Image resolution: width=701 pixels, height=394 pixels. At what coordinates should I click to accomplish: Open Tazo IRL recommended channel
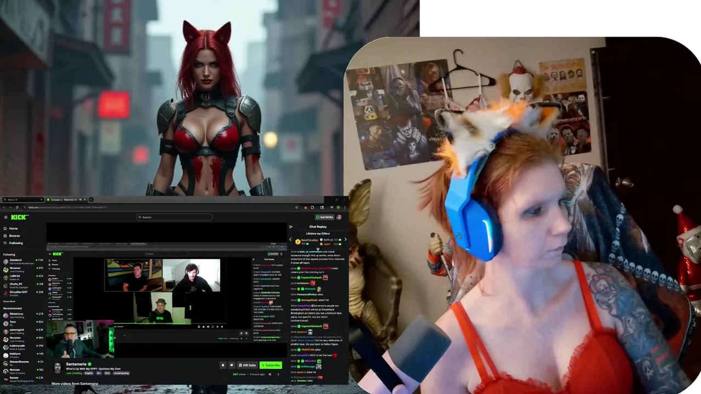[x=23, y=323]
